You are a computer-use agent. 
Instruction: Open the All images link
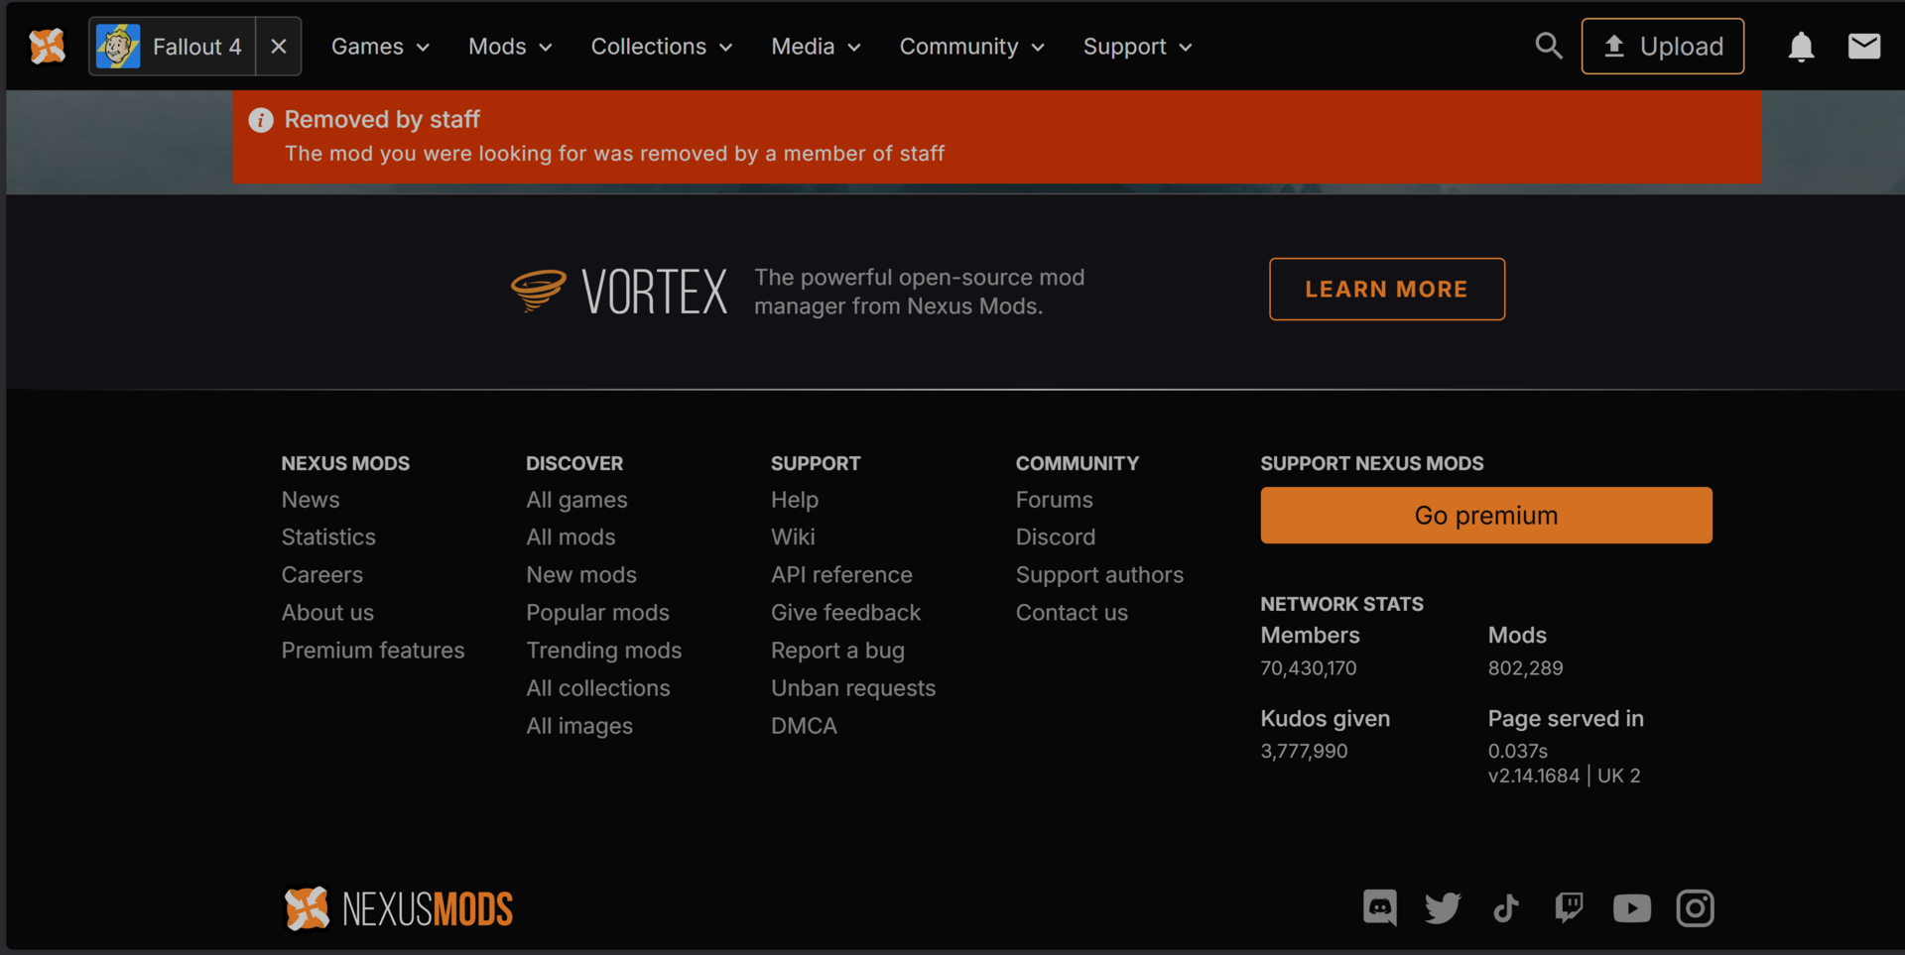(579, 726)
